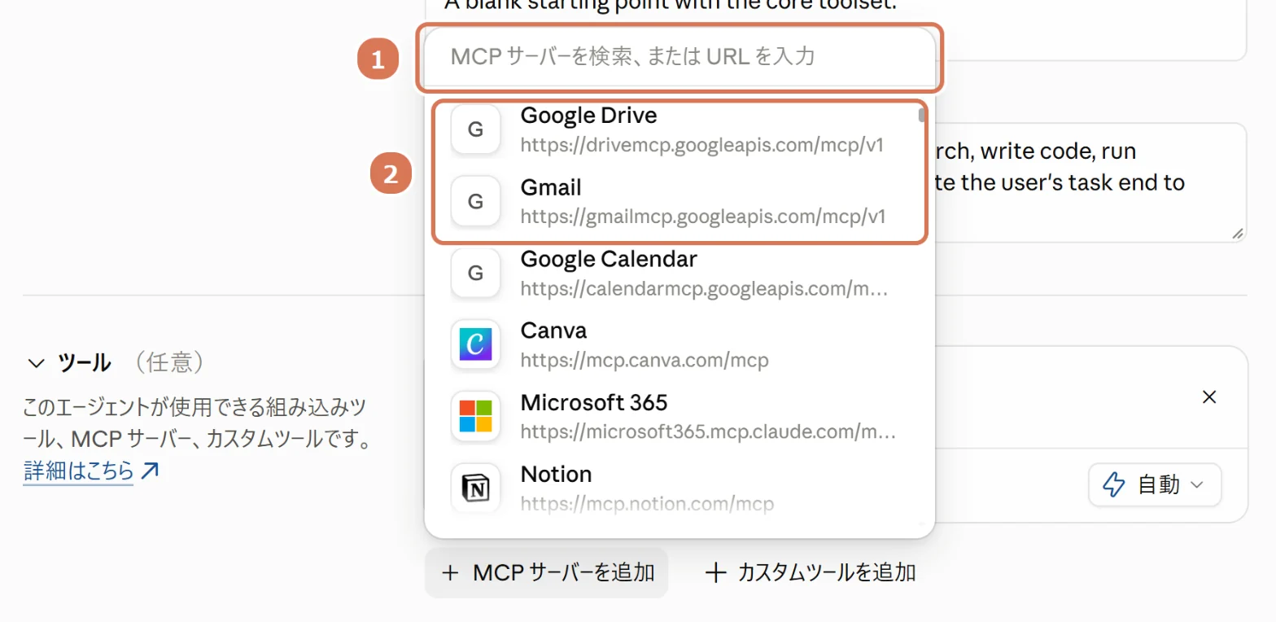Click the server list scrollbar thumb

[x=922, y=116]
